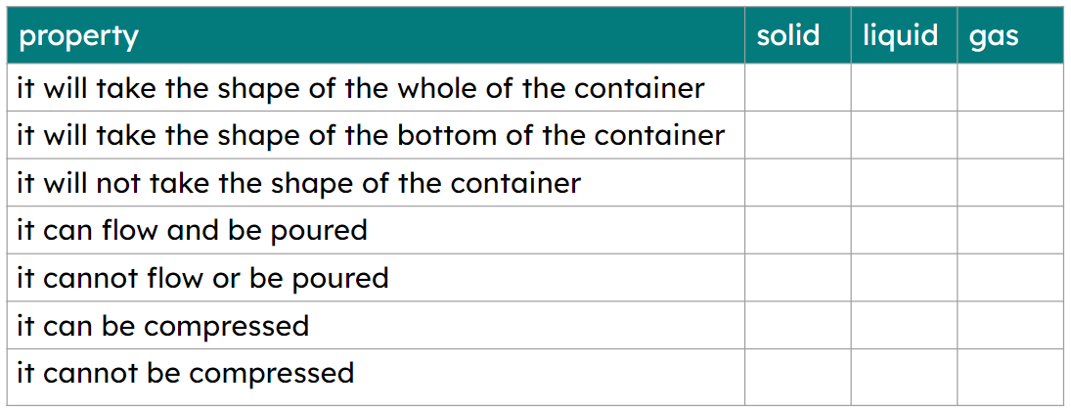Select the gas cell for 'whole of the container'

coord(1009,88)
